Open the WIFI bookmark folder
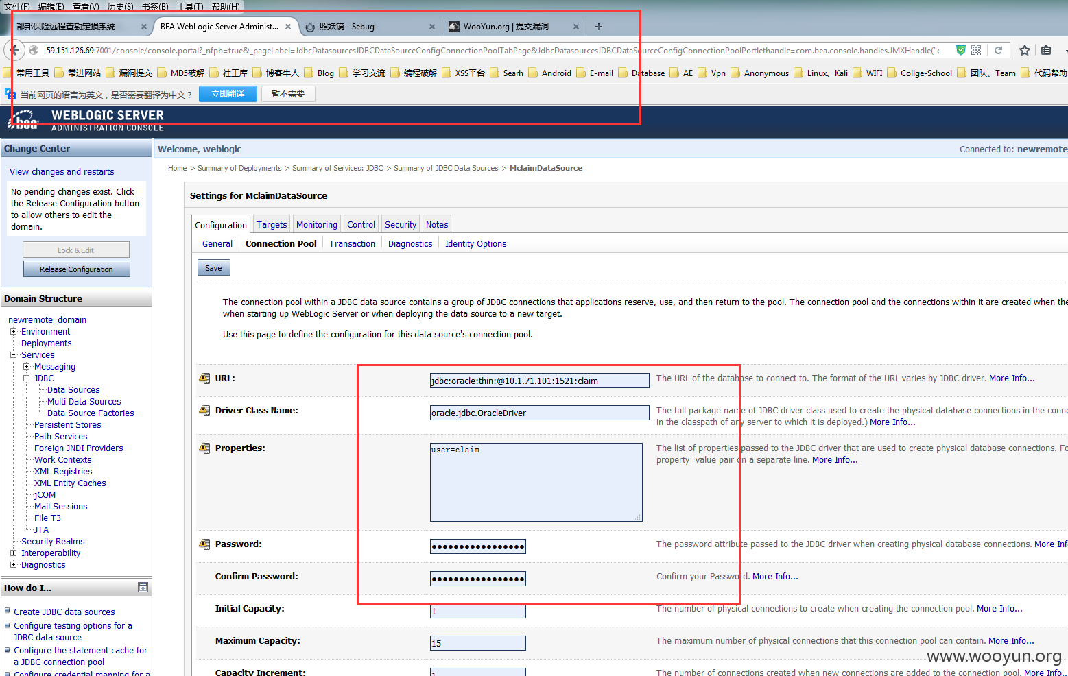Screen dimensions: 1068x676 (x=868, y=73)
